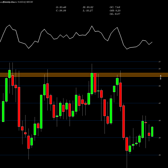This screenshot has width=168, height=168.
Task: Click the 35 price axis label
Action: click(160, 138)
